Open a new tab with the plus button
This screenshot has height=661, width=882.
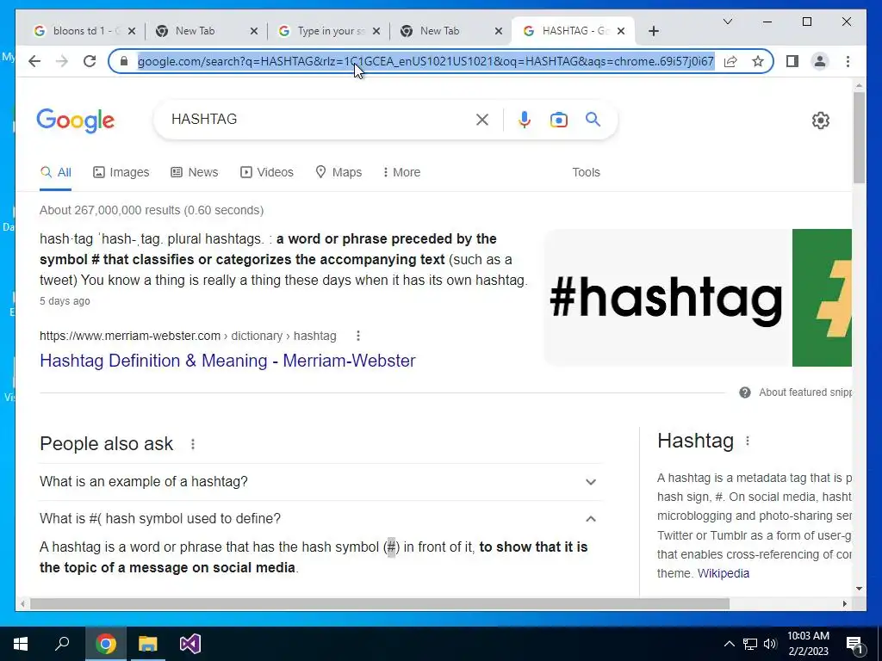653,31
